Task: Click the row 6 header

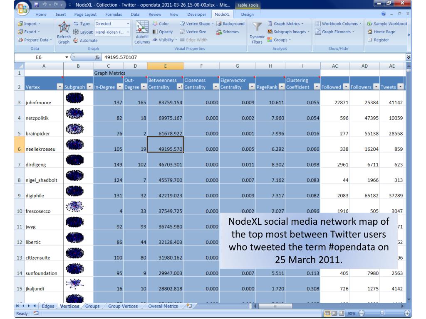Action: coord(19,145)
